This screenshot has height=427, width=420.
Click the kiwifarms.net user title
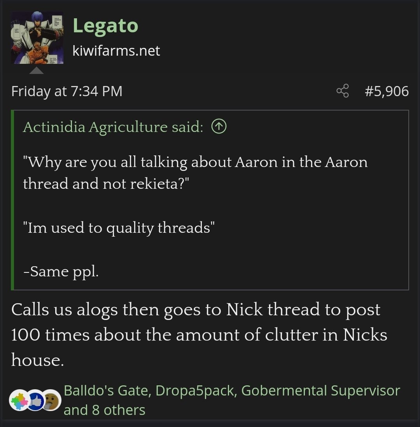pos(116,51)
